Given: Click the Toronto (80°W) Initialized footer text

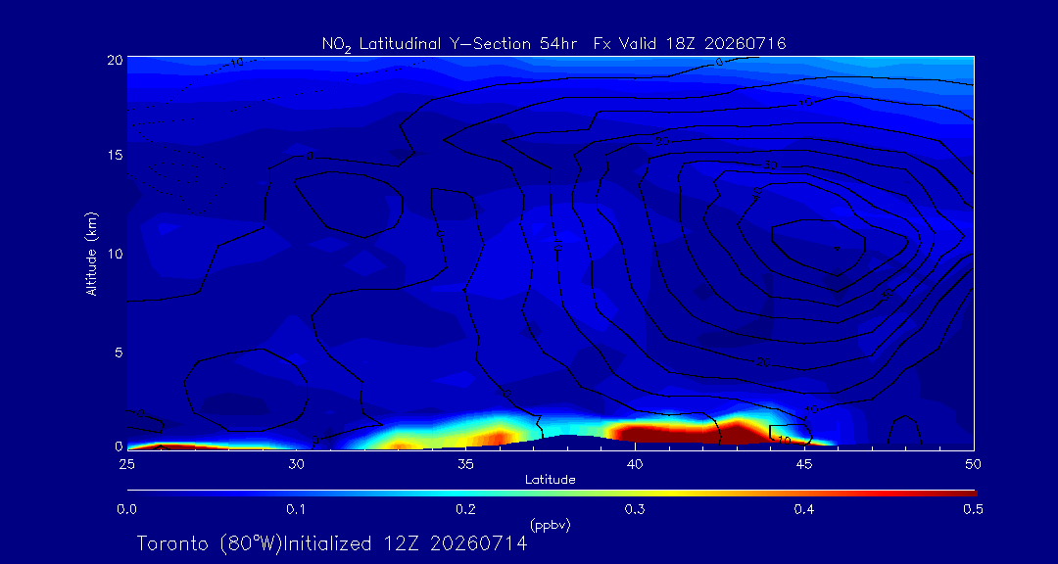Looking at the screenshot, I should 332,543.
